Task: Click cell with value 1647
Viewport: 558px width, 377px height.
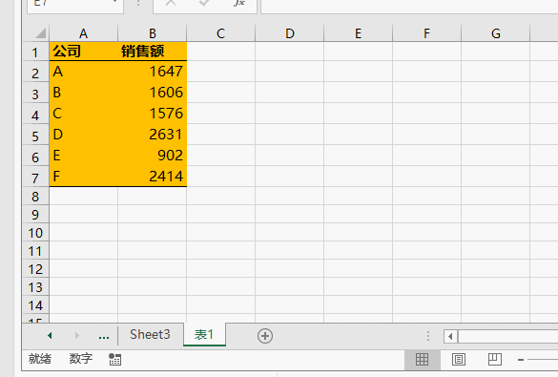Action: (x=153, y=72)
